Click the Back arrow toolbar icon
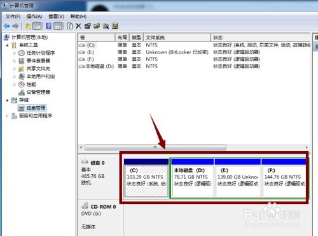318x236 pixels. (x=7, y=26)
